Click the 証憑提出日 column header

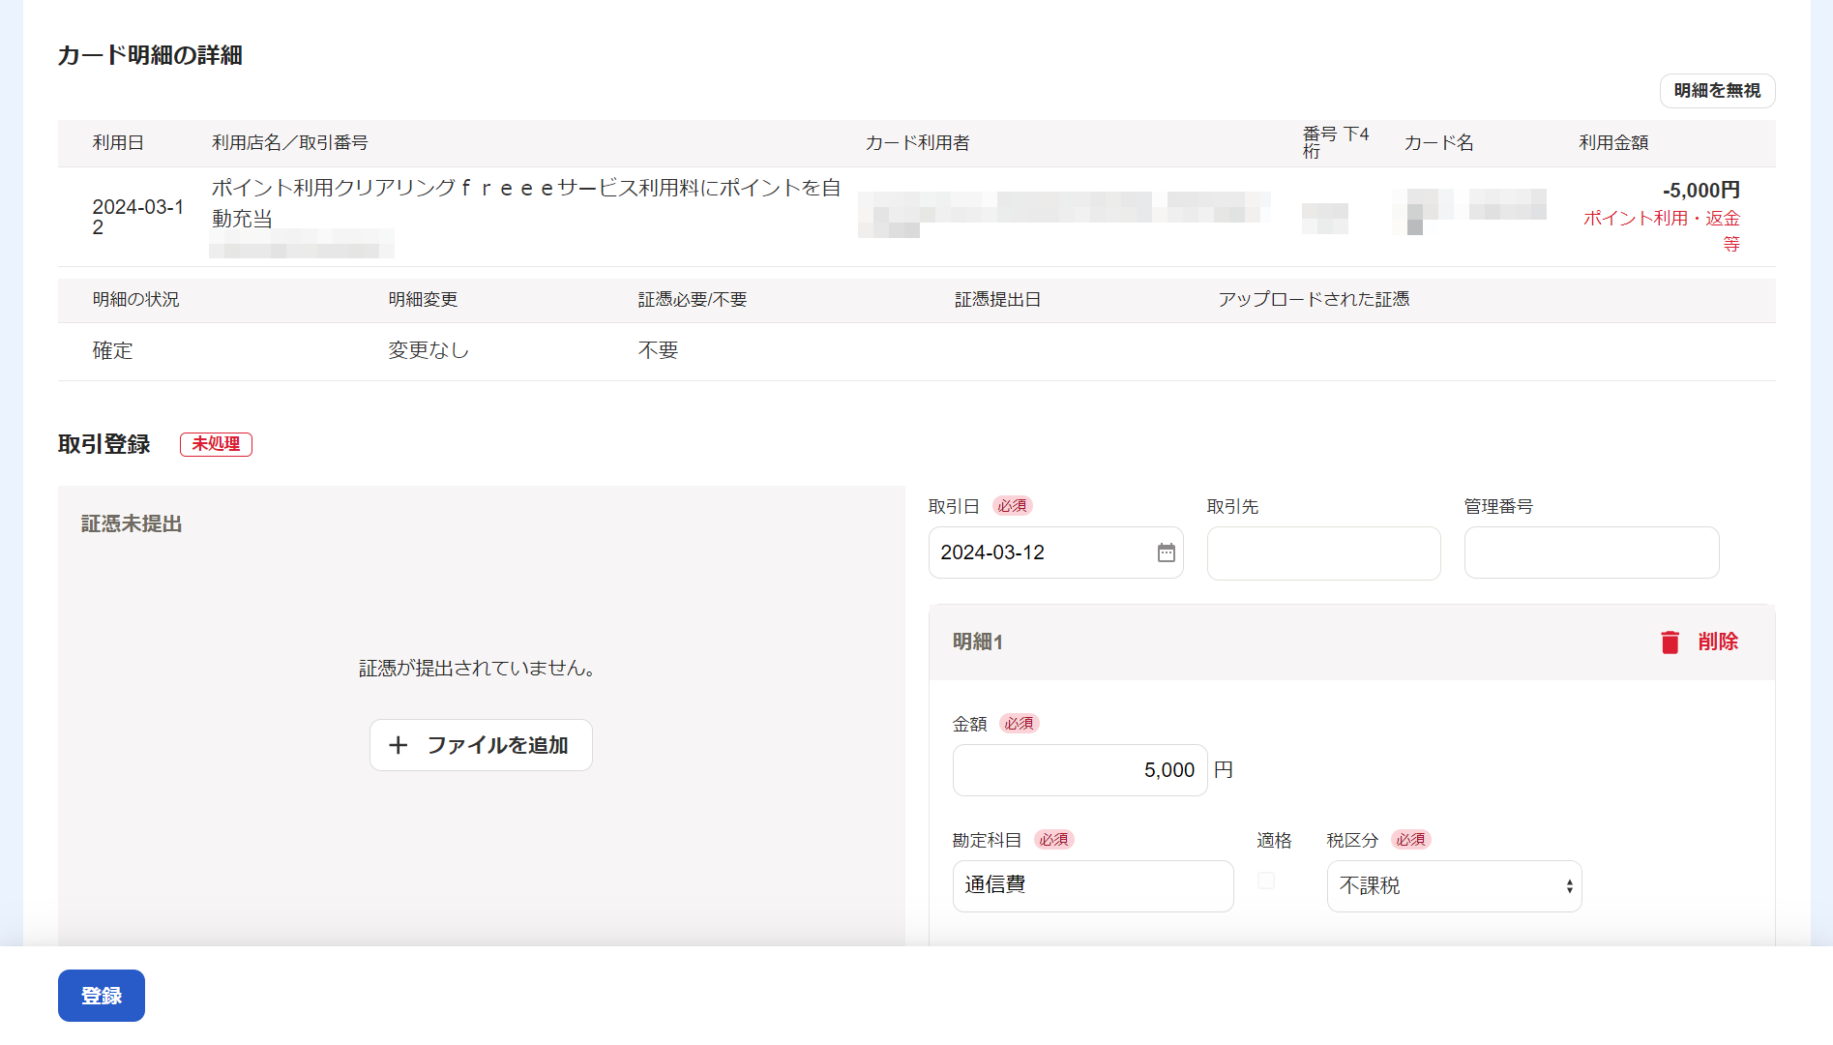(997, 300)
